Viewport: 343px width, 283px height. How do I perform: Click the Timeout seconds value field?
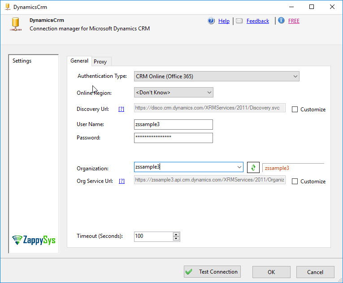tap(153, 237)
